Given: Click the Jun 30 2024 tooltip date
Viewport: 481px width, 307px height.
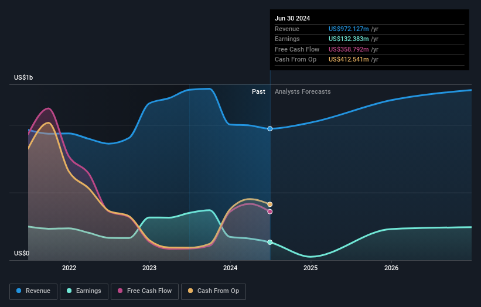Looking at the screenshot, I should pos(292,18).
